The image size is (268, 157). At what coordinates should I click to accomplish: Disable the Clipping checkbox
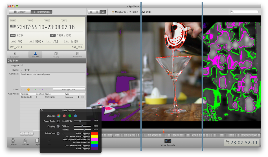click(58, 126)
